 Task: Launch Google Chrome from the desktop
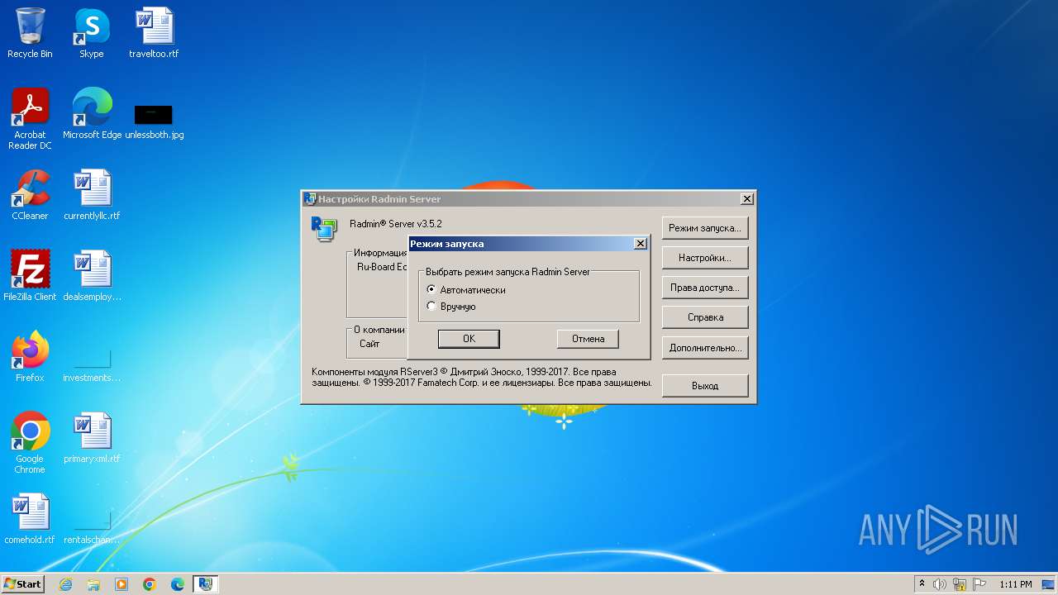coord(30,443)
